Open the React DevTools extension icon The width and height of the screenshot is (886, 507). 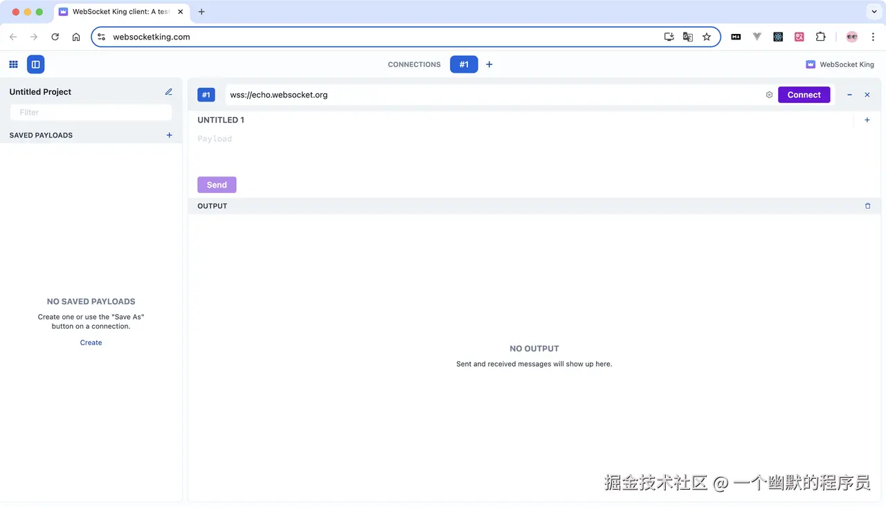point(778,36)
